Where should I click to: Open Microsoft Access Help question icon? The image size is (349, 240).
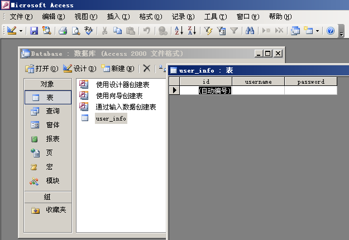[x=331, y=31]
